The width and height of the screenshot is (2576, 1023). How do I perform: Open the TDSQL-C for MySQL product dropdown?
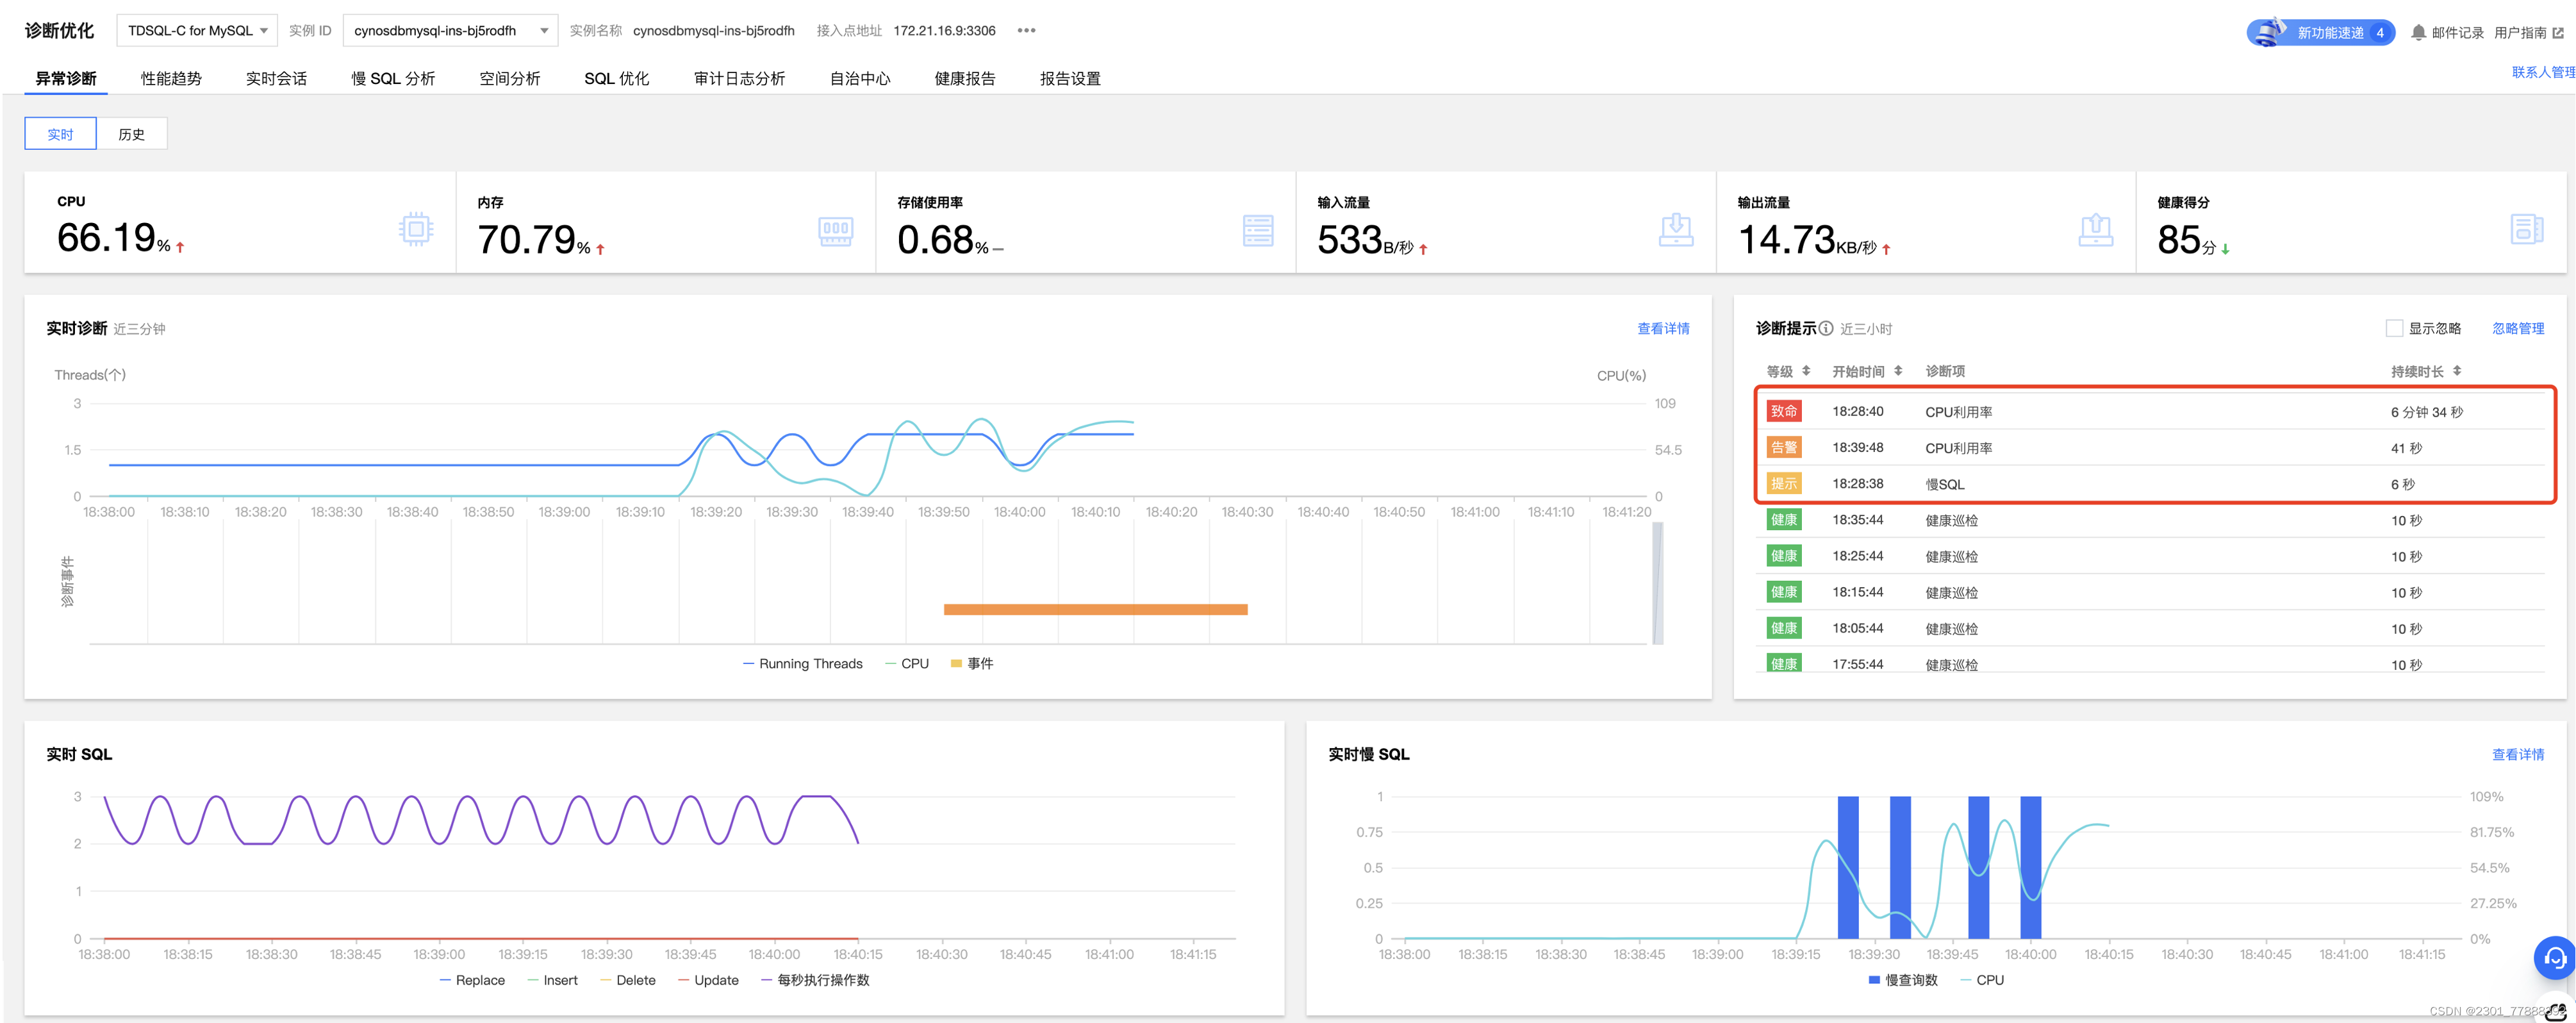(x=196, y=30)
